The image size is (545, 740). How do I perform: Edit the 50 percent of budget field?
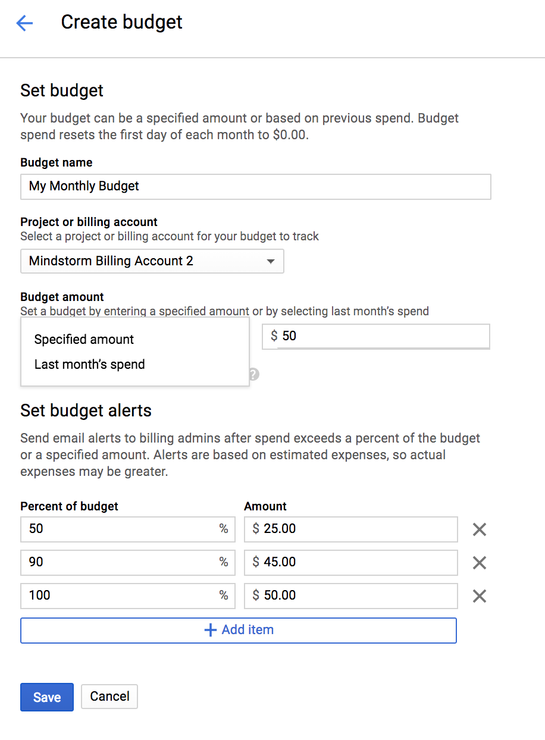click(x=119, y=529)
